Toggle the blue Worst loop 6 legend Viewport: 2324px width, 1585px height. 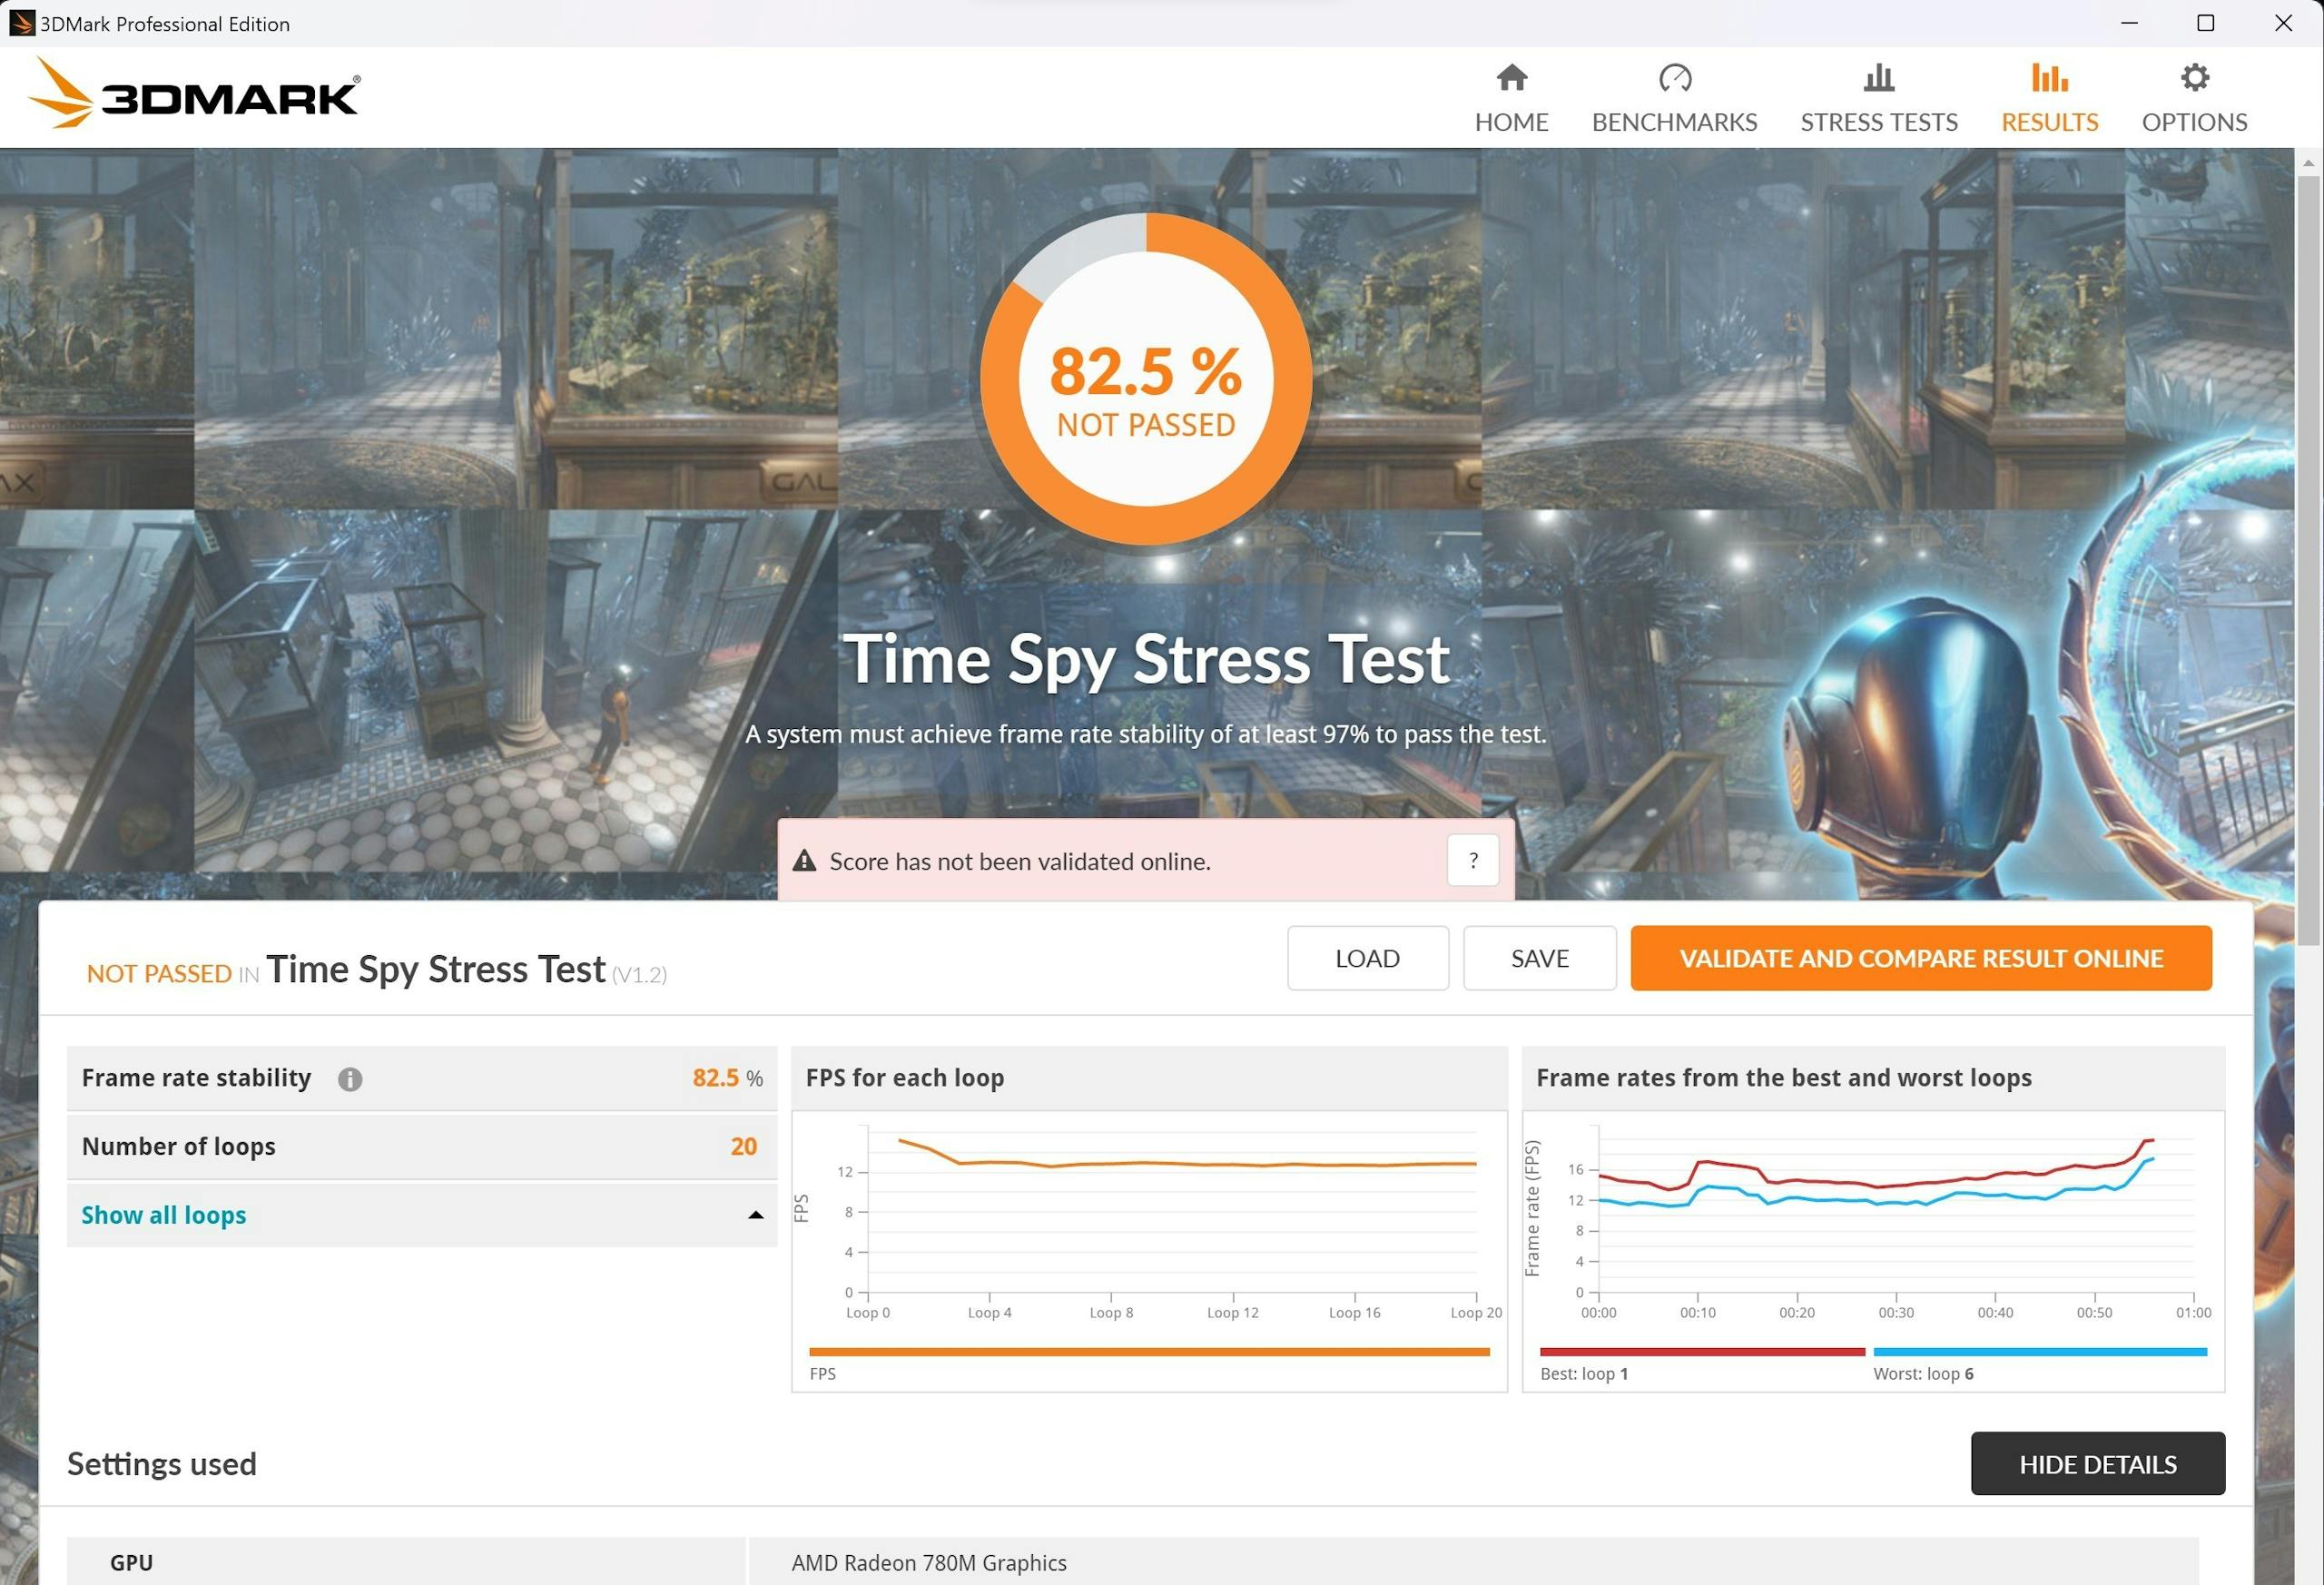pos(2038,1352)
